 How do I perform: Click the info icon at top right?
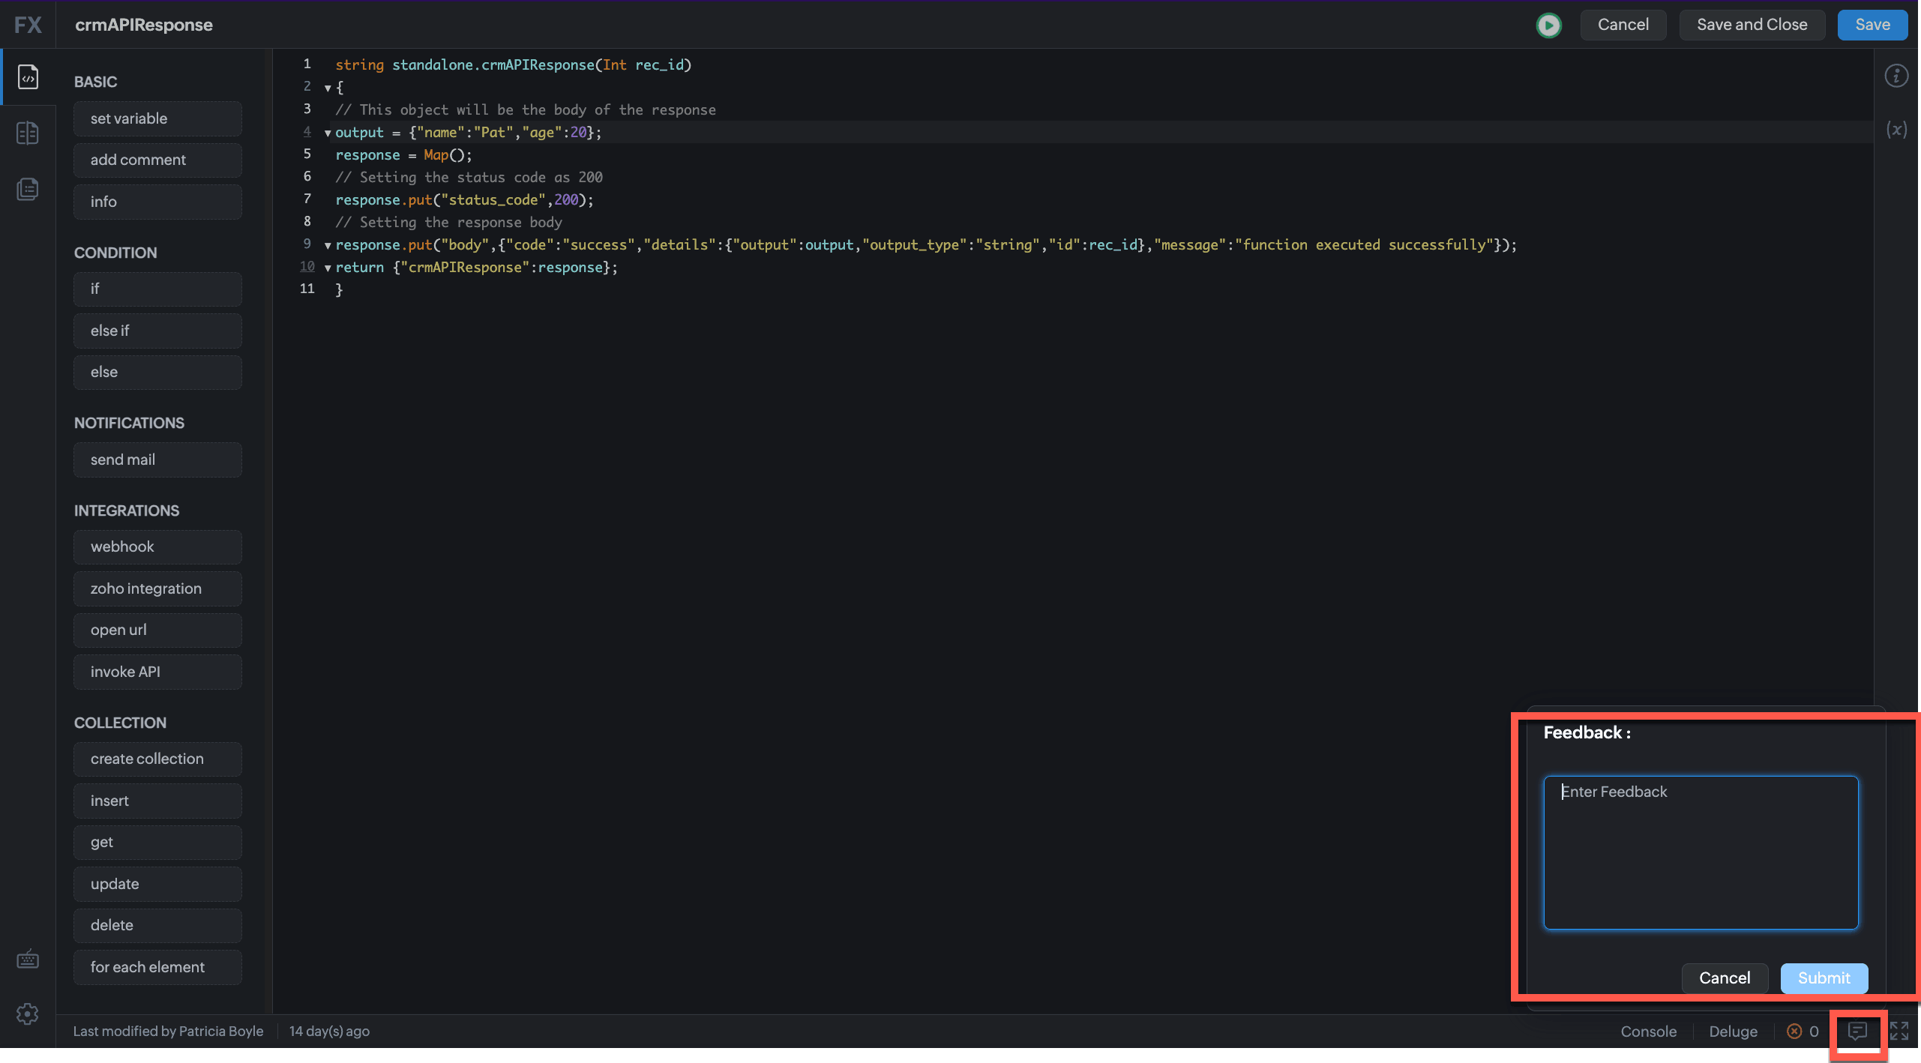click(x=1896, y=76)
